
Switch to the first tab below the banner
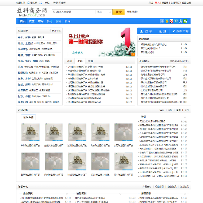click(x=69, y=61)
